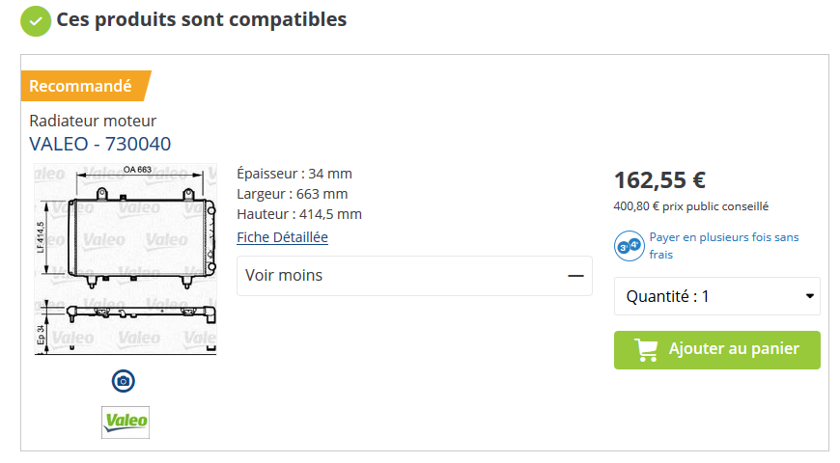The height and width of the screenshot is (463, 840).
Task: Add the product with Ajouter au panier
Action: (716, 350)
